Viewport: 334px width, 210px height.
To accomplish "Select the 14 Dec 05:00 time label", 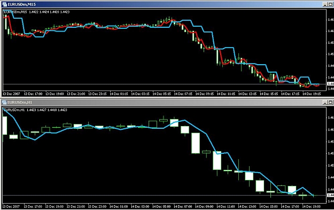I will (x=161, y=206).
